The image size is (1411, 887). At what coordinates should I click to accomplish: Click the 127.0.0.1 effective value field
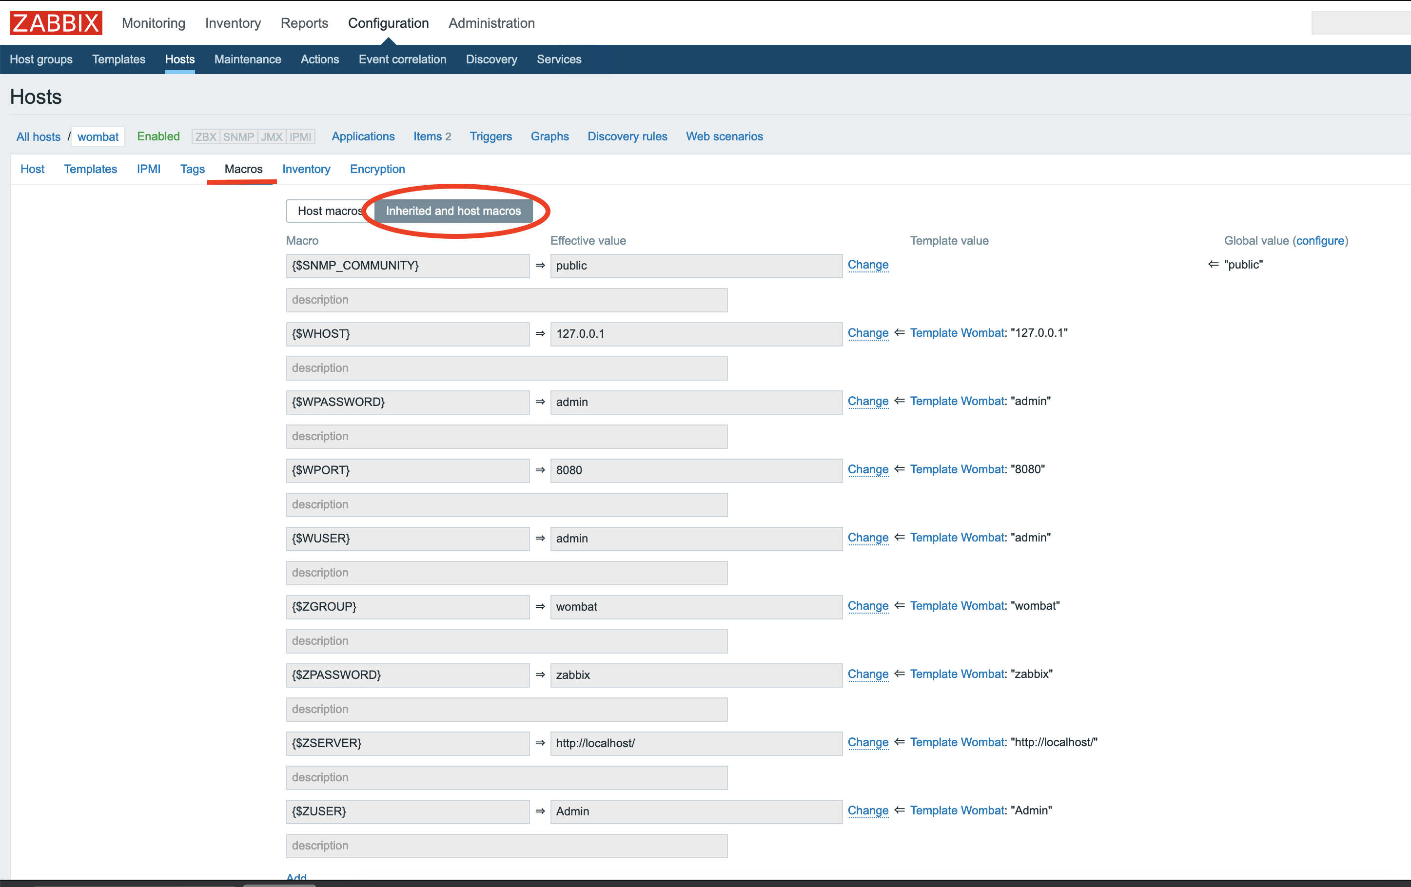coord(696,334)
